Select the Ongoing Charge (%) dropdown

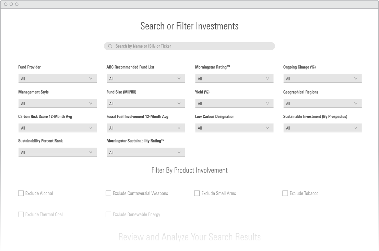(x=322, y=79)
